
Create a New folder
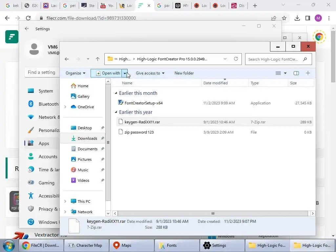pyautogui.click(x=184, y=73)
